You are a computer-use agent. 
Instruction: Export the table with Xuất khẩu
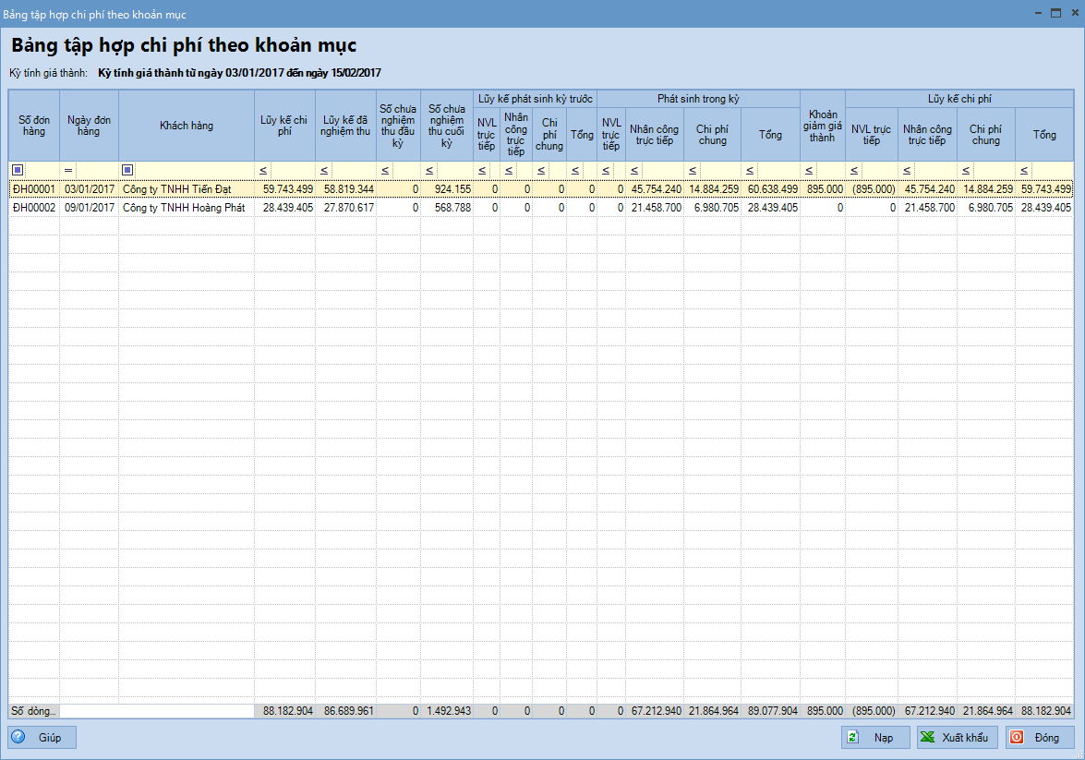pos(957,738)
